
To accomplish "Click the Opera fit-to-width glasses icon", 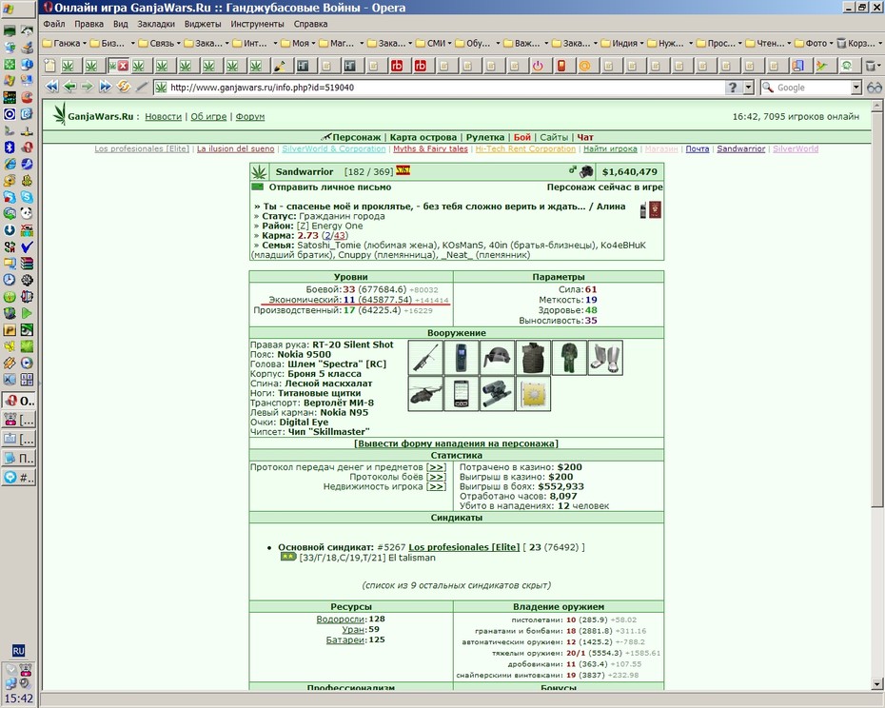I will click(875, 88).
